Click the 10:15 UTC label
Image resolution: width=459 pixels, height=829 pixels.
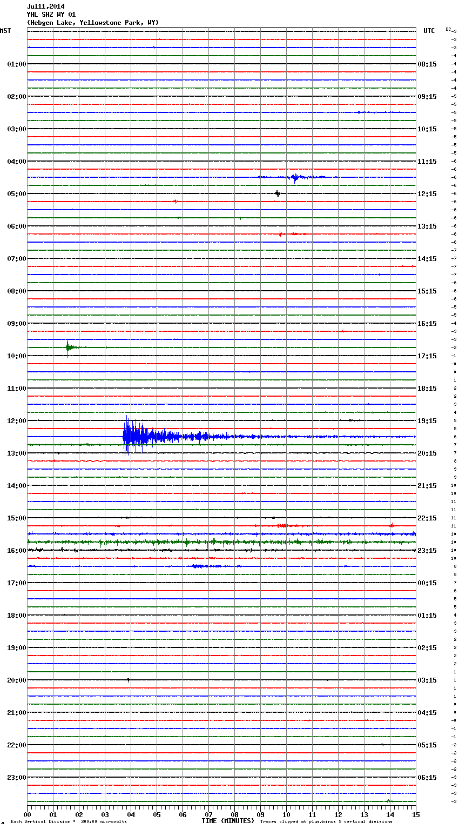tap(427, 129)
